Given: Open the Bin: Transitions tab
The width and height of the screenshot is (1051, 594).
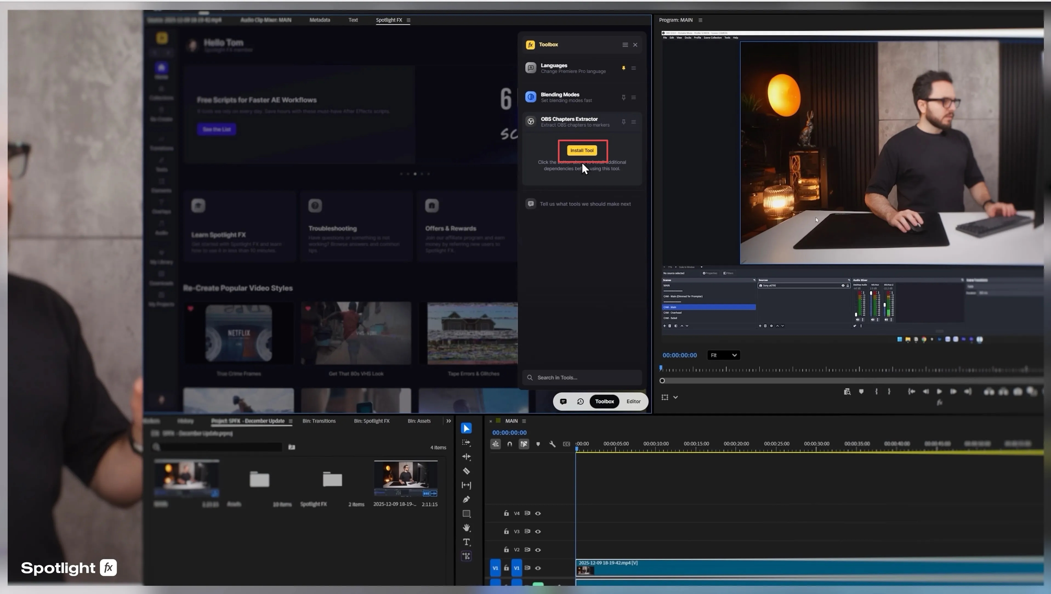Looking at the screenshot, I should [319, 421].
